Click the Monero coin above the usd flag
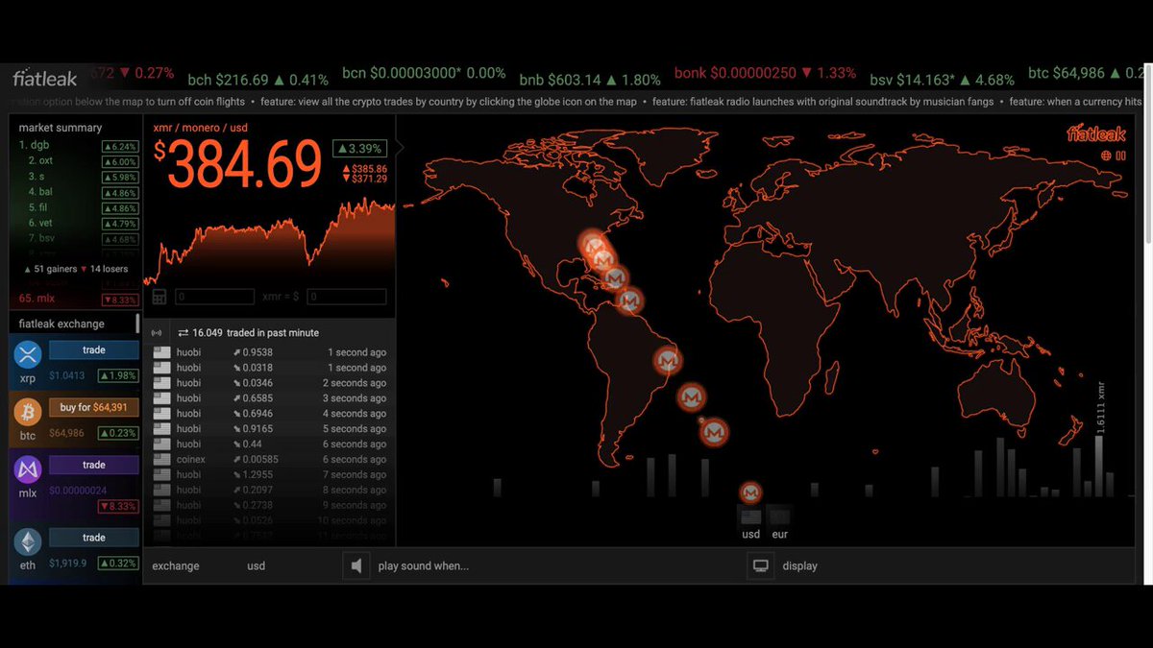 [750, 492]
